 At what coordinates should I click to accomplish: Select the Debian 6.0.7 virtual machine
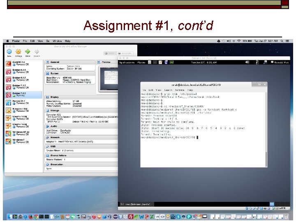click(x=23, y=79)
